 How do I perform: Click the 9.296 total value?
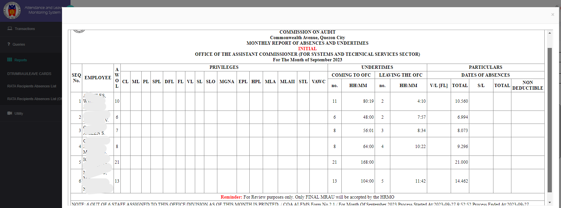[x=462, y=147]
